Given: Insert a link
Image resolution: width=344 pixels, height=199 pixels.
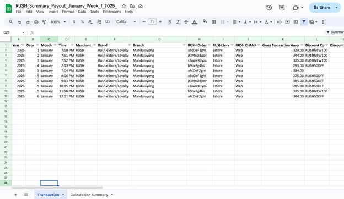Looking at the screenshot, I should pyautogui.click(x=279, y=22).
